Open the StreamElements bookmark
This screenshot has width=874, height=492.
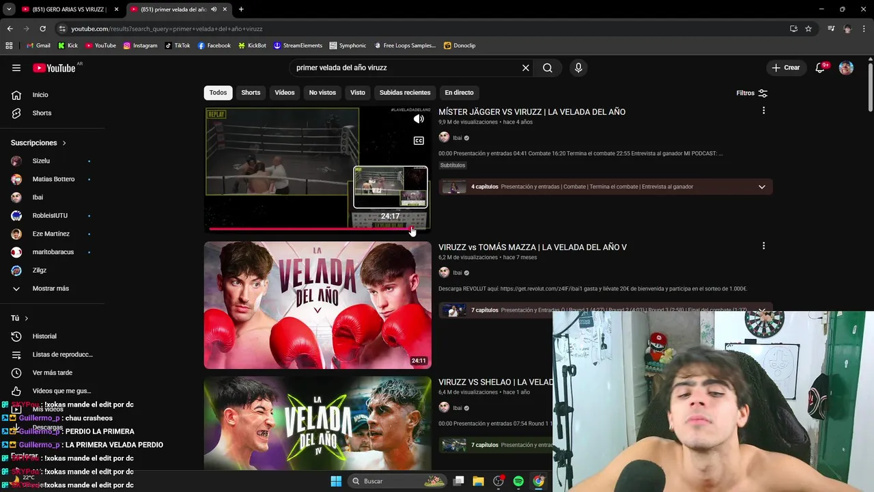point(298,46)
